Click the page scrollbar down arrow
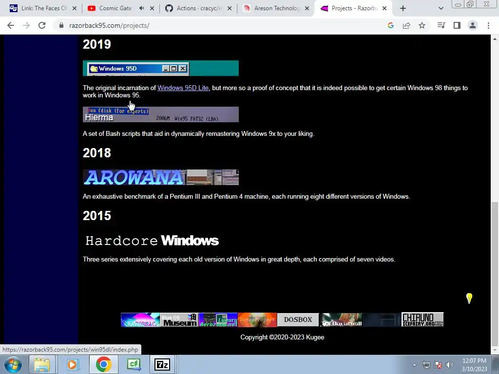The height and width of the screenshot is (374, 499). pyautogui.click(x=495, y=350)
